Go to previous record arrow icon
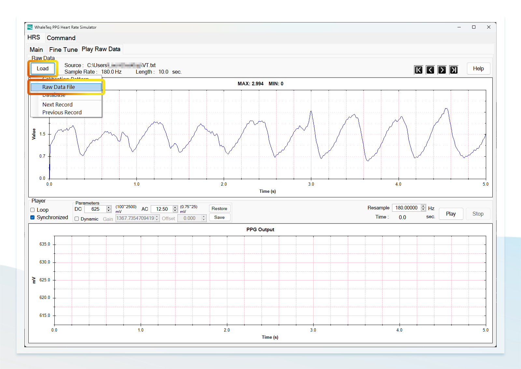Image resolution: width=521 pixels, height=369 pixels. click(430, 70)
